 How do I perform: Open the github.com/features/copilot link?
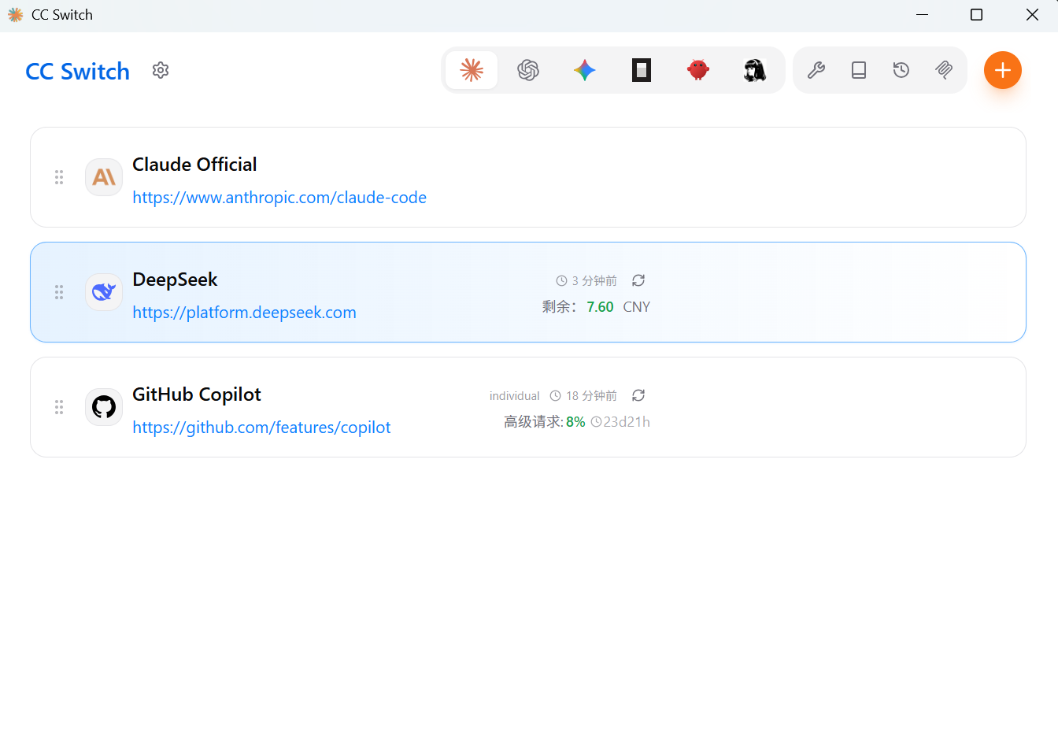261,428
